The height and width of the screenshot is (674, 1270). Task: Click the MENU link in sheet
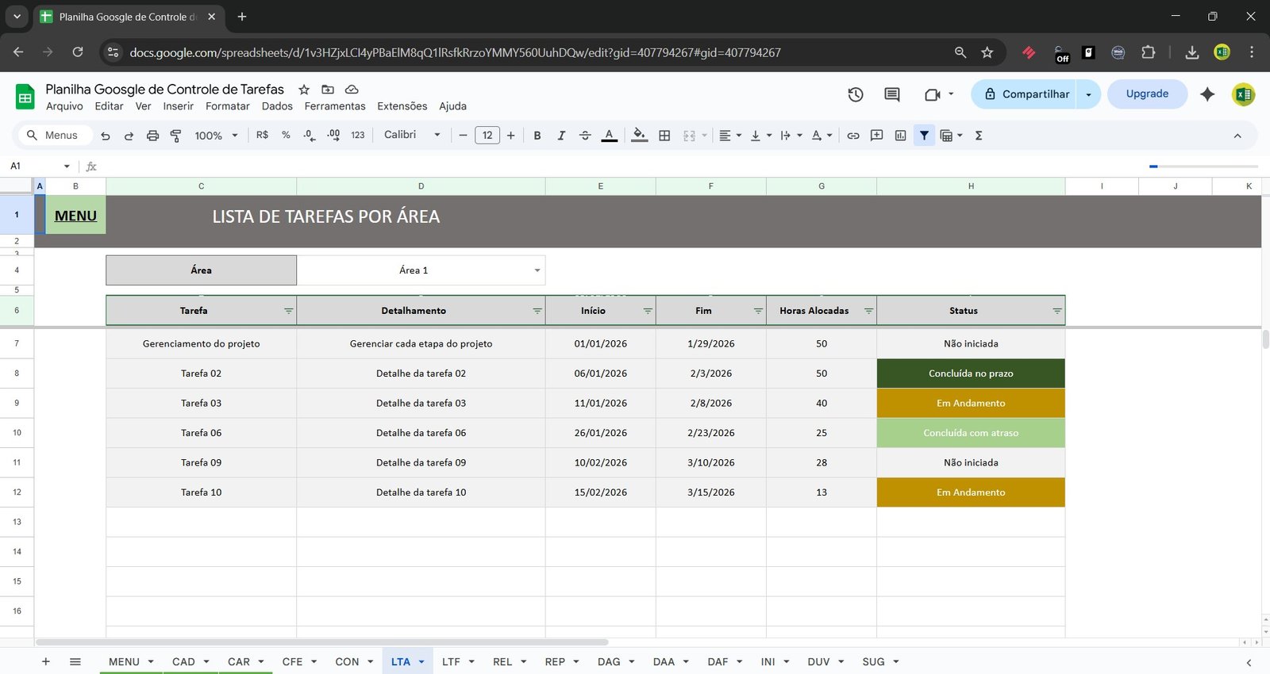click(75, 216)
